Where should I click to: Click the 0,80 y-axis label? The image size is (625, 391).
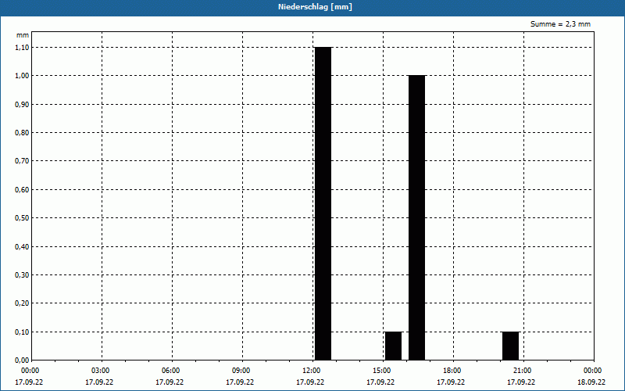coord(22,132)
